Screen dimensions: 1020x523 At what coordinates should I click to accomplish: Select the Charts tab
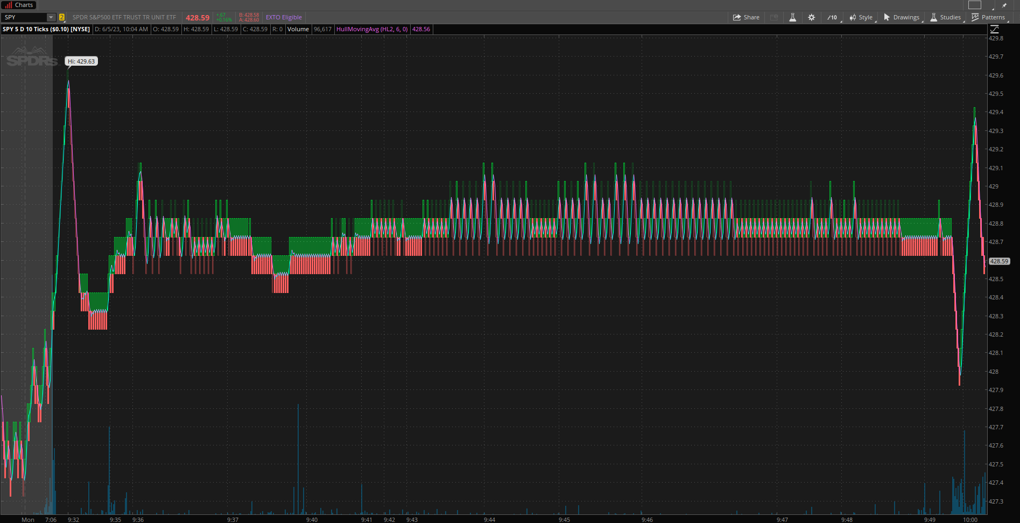tap(19, 5)
